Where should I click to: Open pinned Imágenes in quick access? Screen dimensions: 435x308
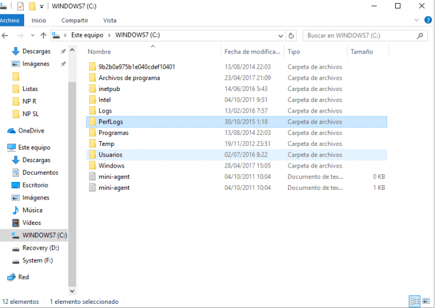(36, 64)
